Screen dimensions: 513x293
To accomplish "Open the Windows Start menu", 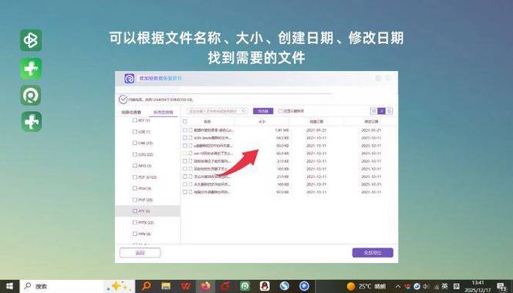I will (x=9, y=287).
